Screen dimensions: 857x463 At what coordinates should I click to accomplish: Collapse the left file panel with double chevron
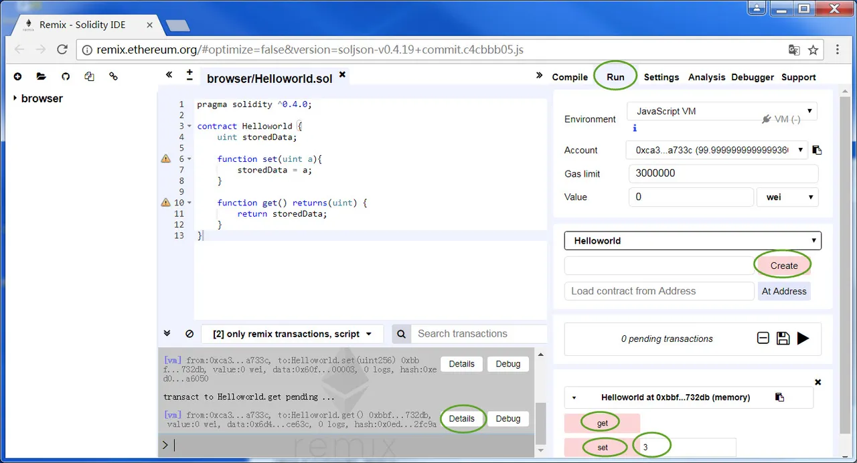[169, 74]
